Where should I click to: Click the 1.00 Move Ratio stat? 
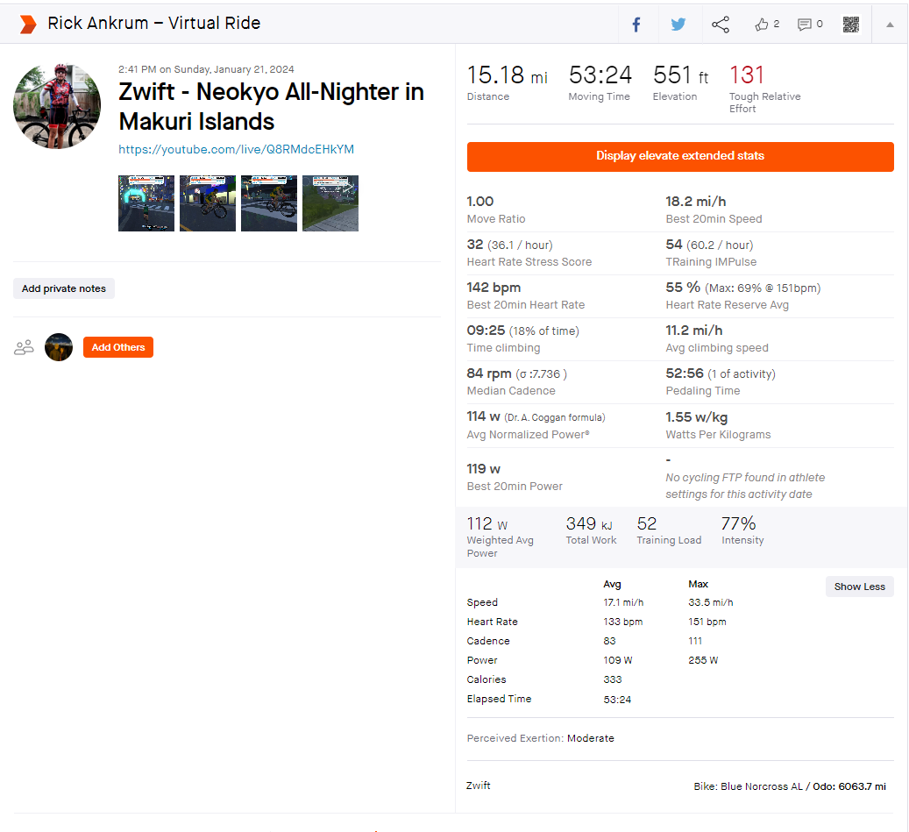point(496,210)
